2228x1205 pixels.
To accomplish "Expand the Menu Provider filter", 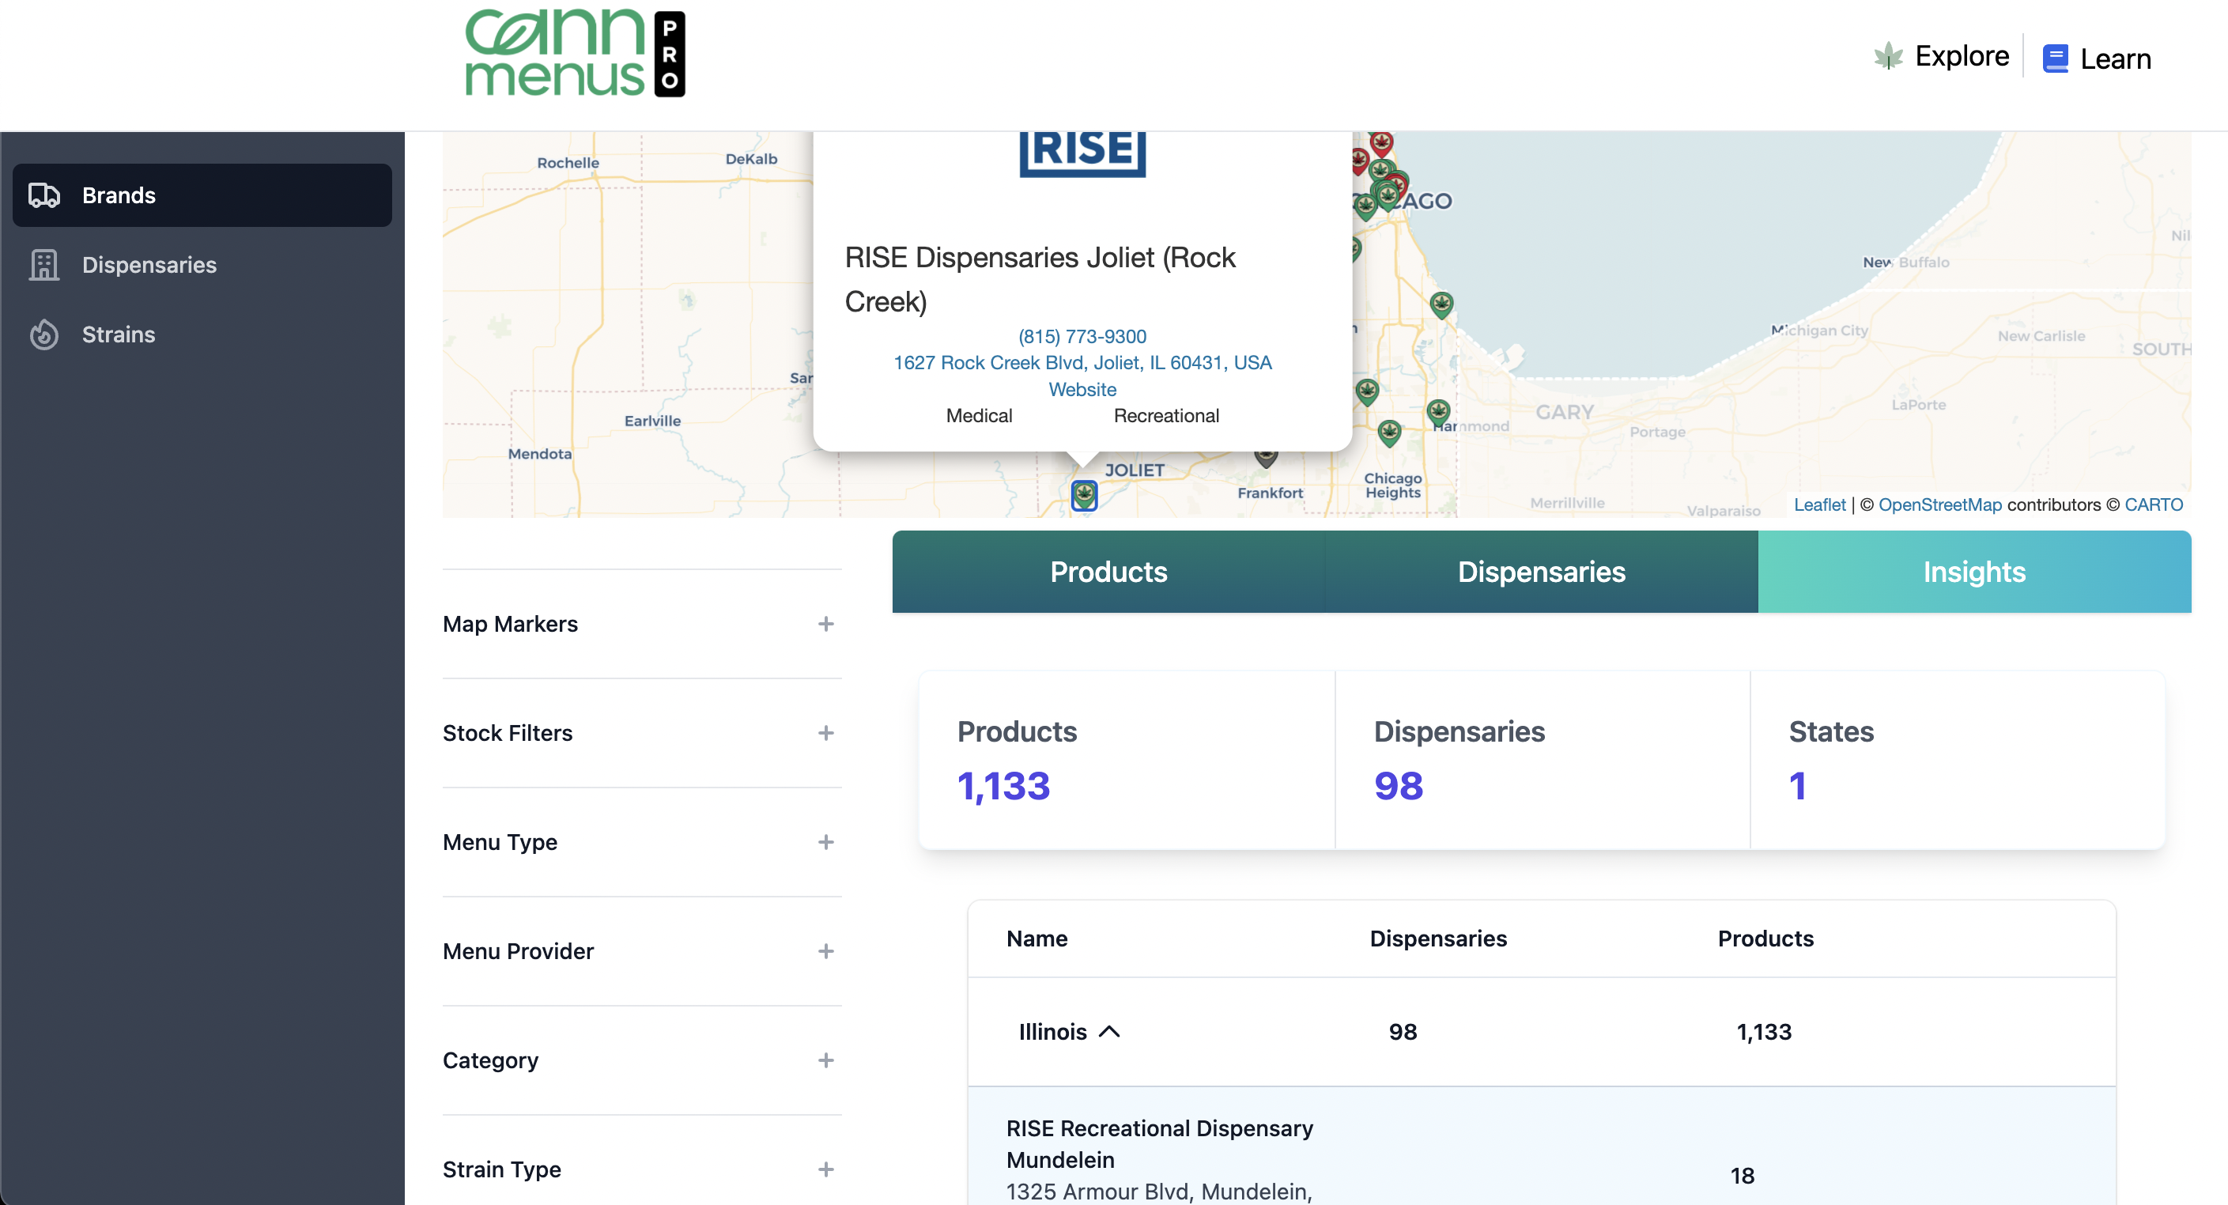I will (x=642, y=950).
